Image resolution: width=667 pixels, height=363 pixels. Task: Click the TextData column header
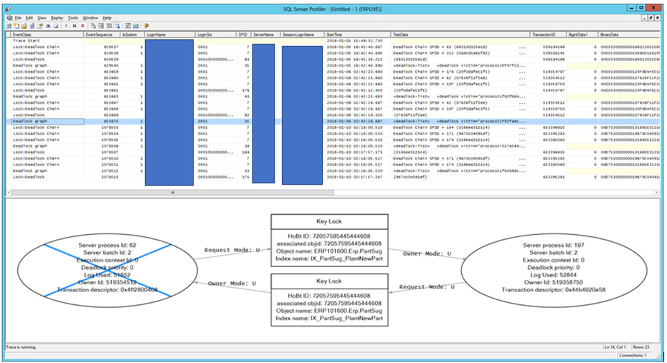tap(460, 34)
